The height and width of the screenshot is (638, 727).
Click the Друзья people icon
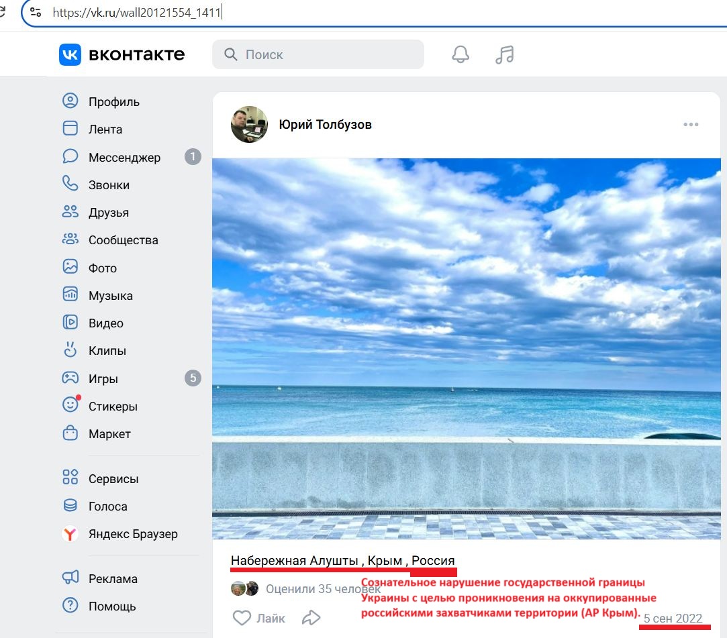point(70,212)
